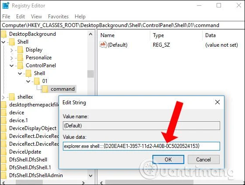
Task: Expand the Personalize key chevron
Action: 11,58
